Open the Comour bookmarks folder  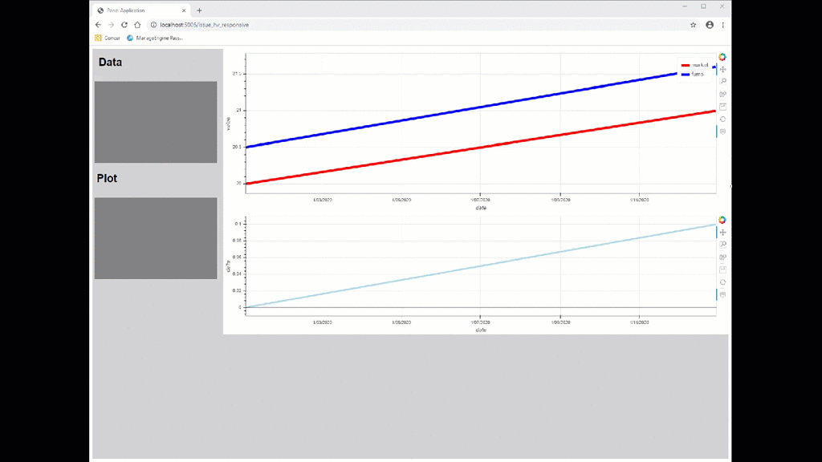pos(108,36)
